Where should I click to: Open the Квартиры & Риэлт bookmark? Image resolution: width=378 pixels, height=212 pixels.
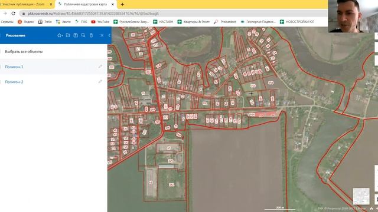194,22
